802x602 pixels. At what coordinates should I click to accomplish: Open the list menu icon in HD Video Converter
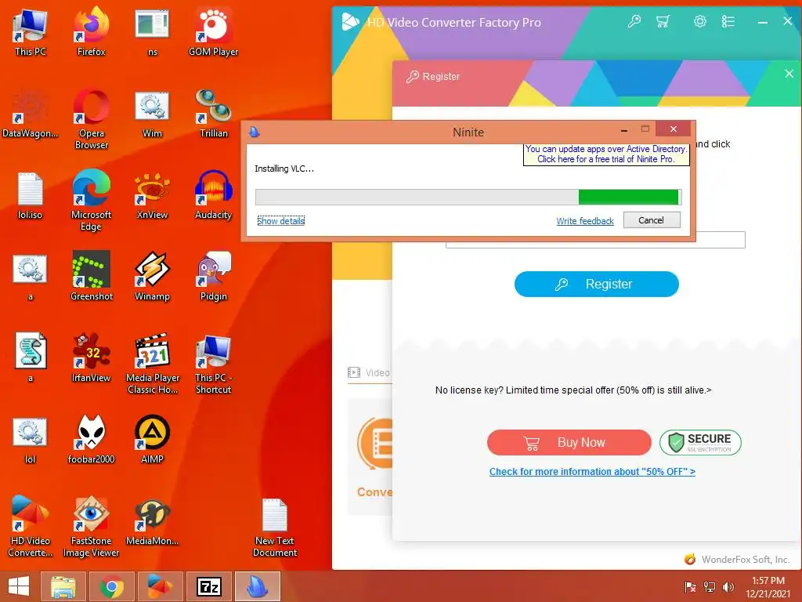point(728,21)
